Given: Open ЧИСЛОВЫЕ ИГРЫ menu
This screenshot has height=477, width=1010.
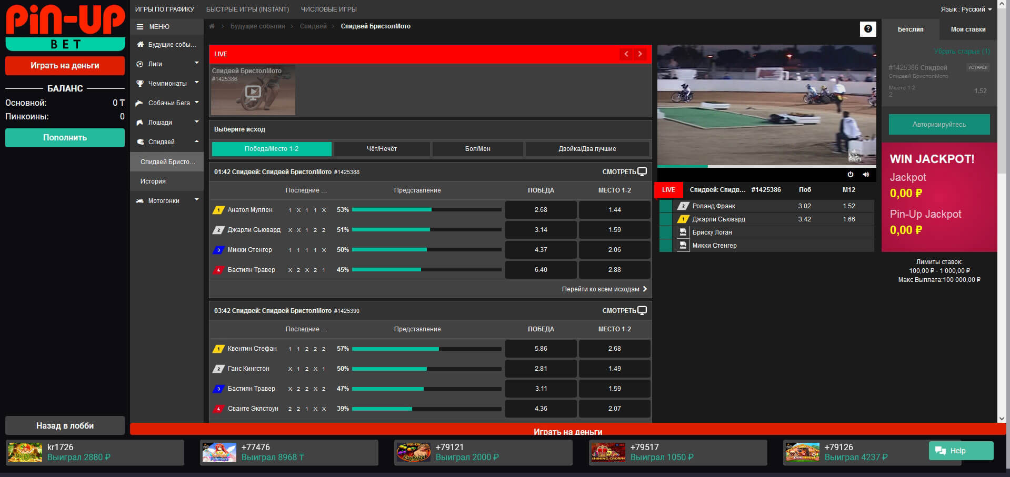Looking at the screenshot, I should pyautogui.click(x=329, y=9).
